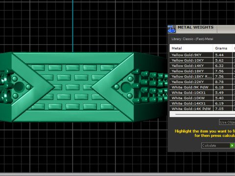Select the White Gold:10KW row
235x176 pixels.
[x=202, y=98]
